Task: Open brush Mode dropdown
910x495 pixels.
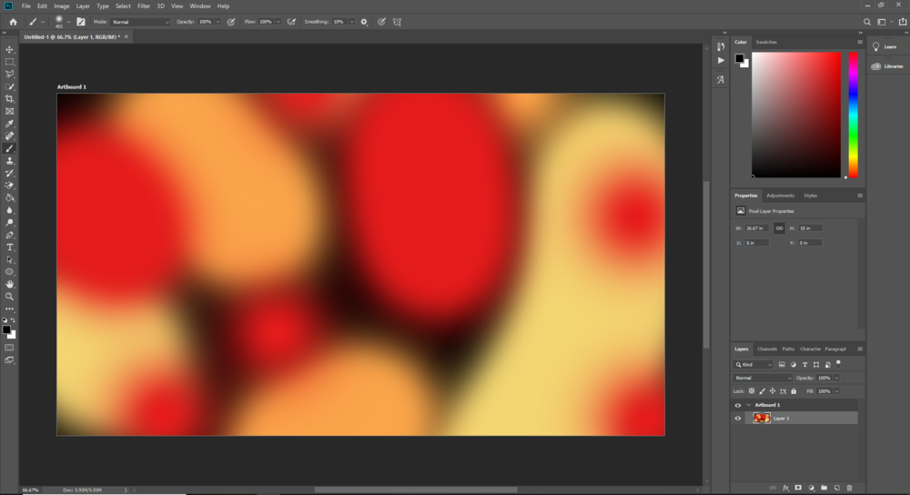Action: pos(140,22)
